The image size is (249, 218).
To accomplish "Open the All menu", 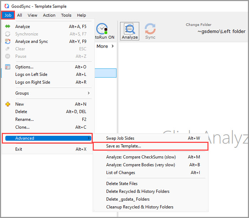I will click(x=20, y=15).
